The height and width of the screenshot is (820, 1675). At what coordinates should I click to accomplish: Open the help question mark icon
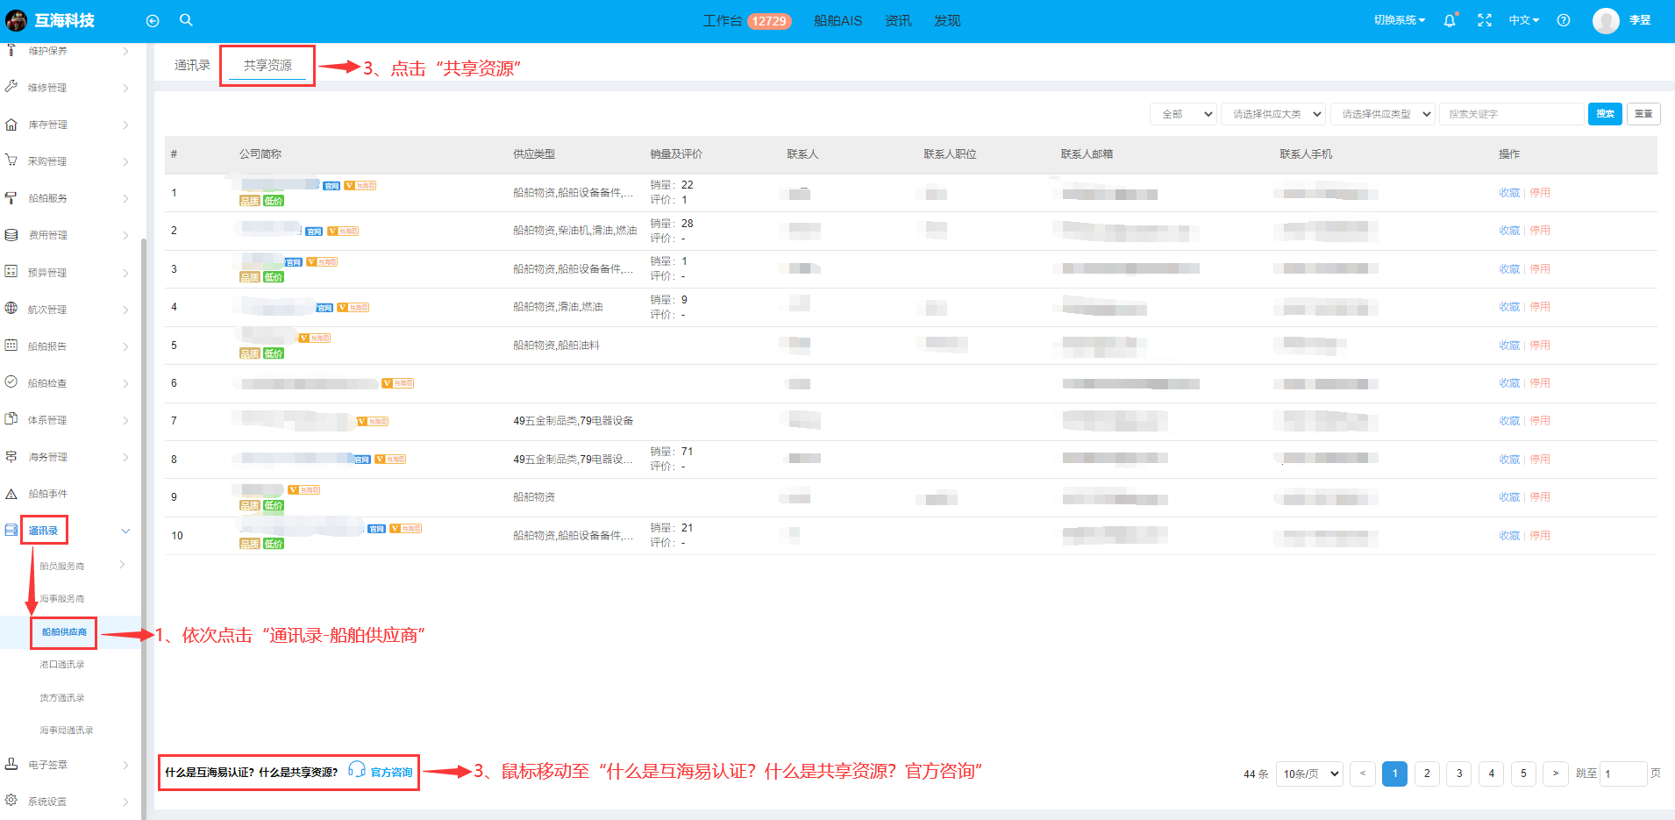click(x=1564, y=20)
